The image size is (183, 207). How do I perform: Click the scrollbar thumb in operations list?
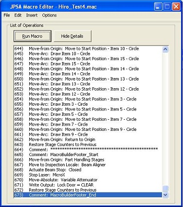click(165, 188)
